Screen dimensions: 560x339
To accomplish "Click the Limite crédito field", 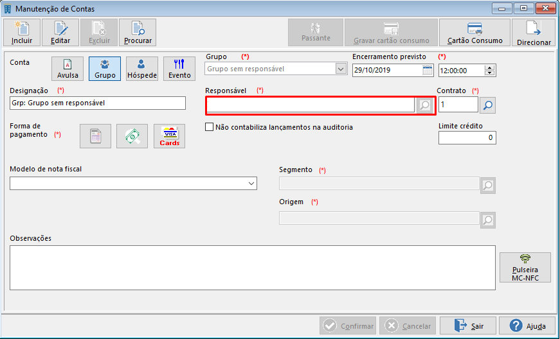I will tap(467, 138).
